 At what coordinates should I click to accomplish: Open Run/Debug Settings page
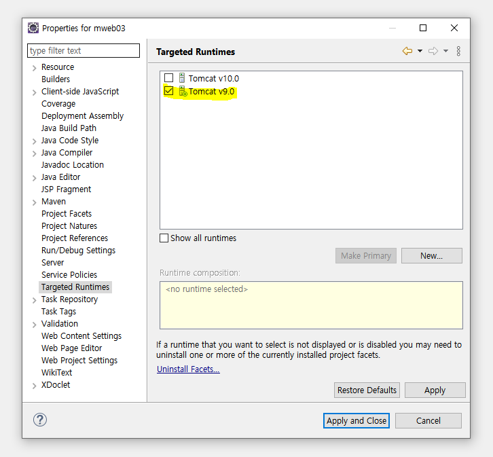click(78, 251)
